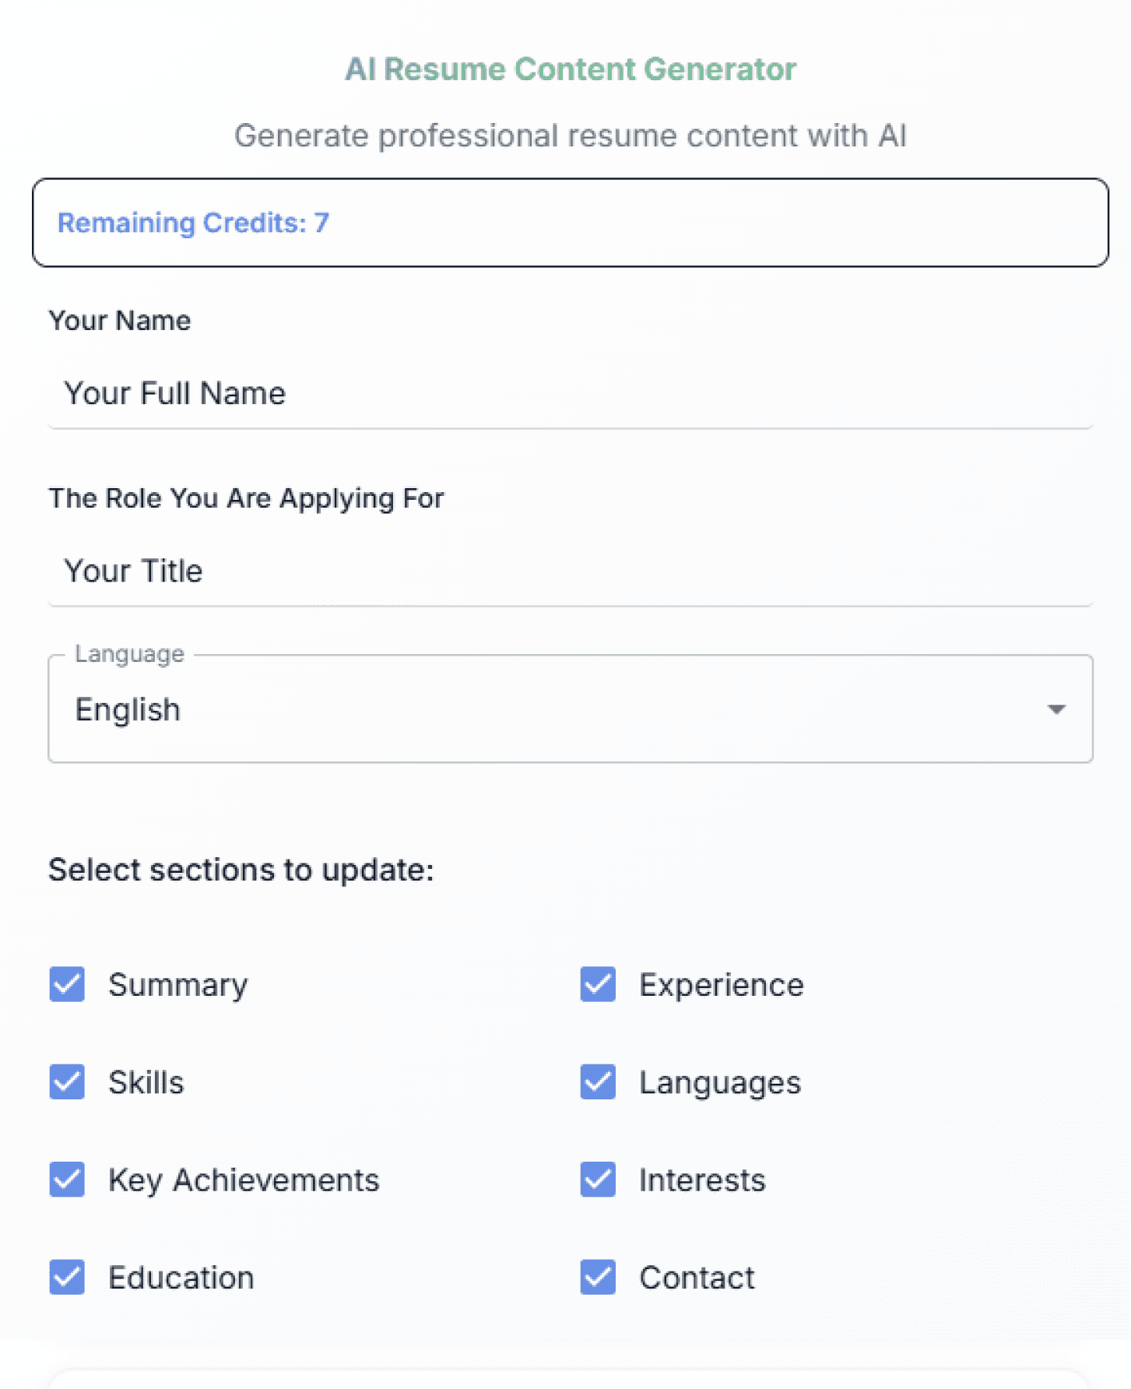This screenshot has height=1389, width=1131.
Task: Uncheck the Summary checkbox
Action: (x=67, y=984)
